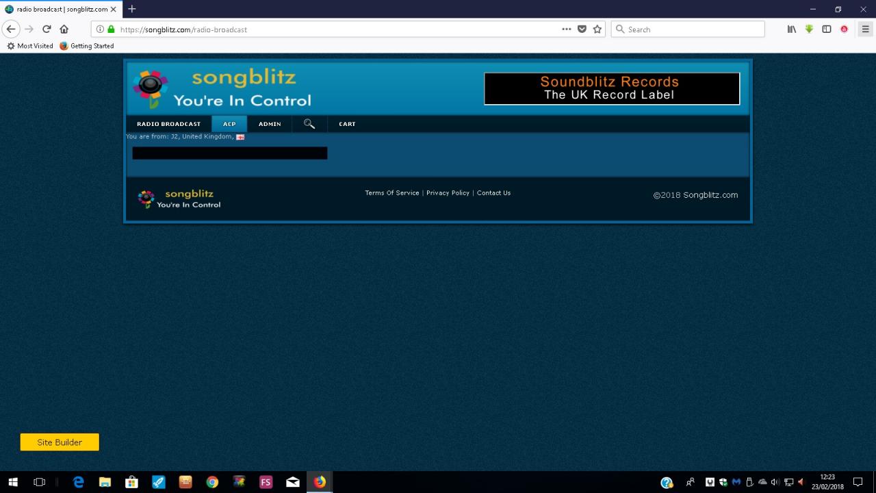This screenshot has width=876, height=493.
Task: Focus the Firefox Search box
Action: tap(688, 29)
